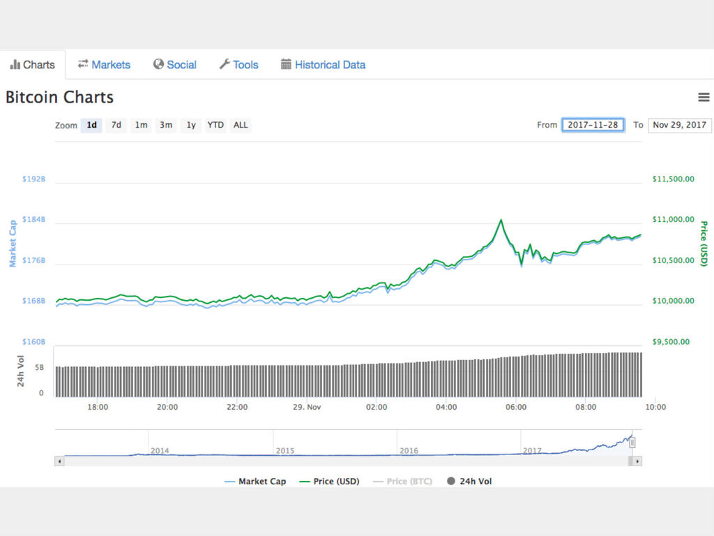
Task: Click the $11,500.00 price axis label
Action: tap(673, 179)
